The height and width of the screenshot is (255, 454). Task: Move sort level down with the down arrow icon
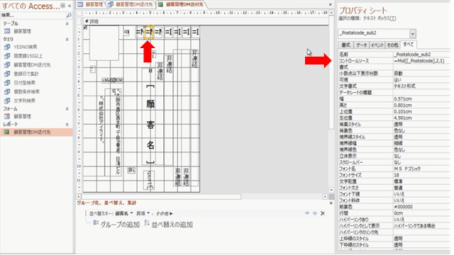pos(315,213)
